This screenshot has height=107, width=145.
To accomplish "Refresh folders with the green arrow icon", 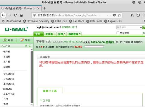I will [30, 46].
